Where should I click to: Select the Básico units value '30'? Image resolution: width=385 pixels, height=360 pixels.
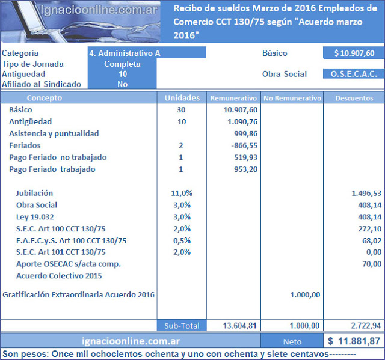[181, 109]
